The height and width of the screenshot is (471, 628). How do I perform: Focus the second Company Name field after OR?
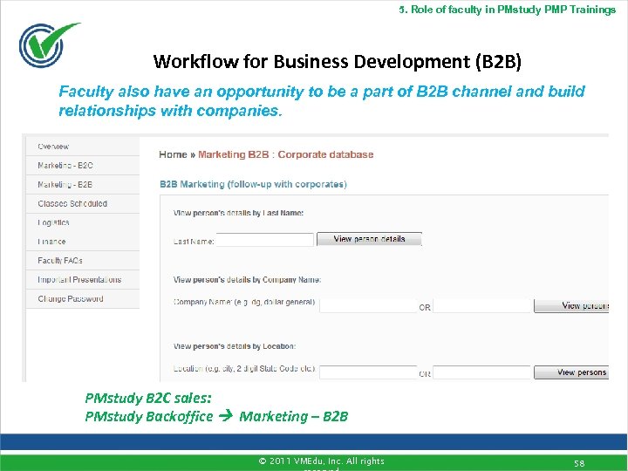click(481, 306)
